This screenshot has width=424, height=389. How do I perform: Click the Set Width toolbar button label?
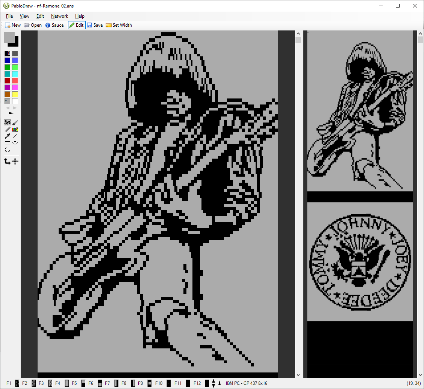click(x=122, y=25)
